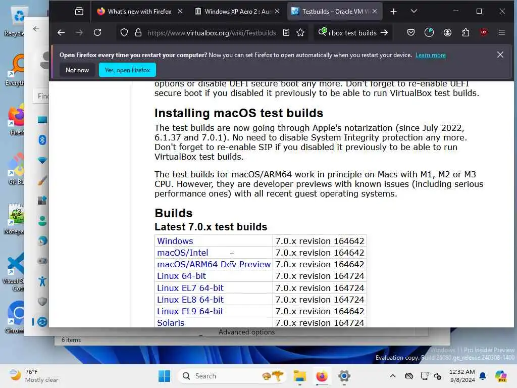The height and width of the screenshot is (388, 517).
Task: Go forward in Firefox navigation
Action: 79,33
